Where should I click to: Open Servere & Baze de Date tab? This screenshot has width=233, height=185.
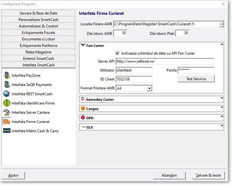pos(38,13)
